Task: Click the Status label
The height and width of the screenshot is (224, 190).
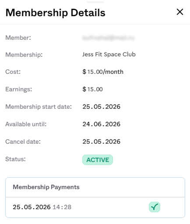Action: (15, 159)
